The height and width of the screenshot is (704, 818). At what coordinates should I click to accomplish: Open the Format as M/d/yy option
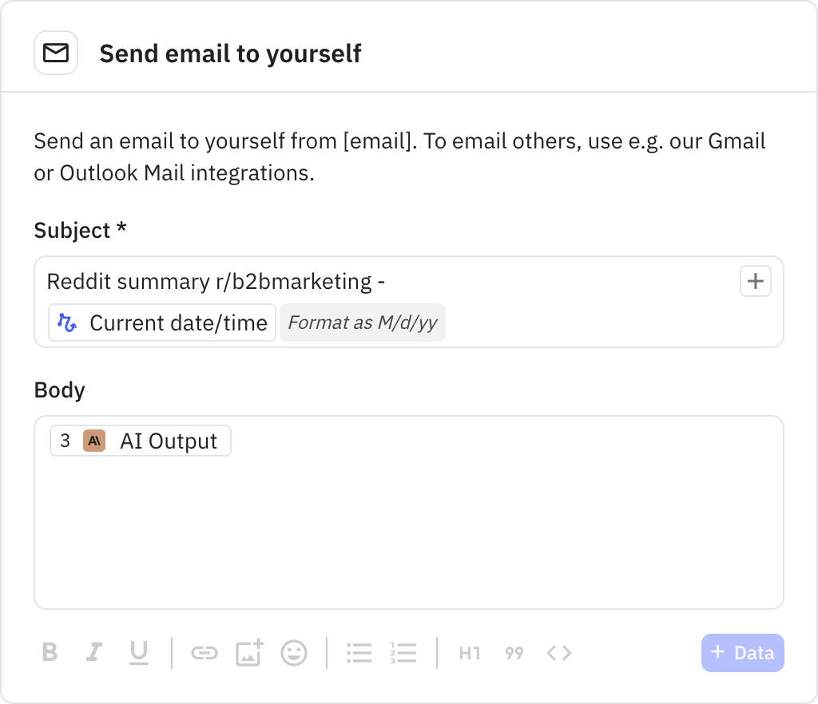point(362,322)
